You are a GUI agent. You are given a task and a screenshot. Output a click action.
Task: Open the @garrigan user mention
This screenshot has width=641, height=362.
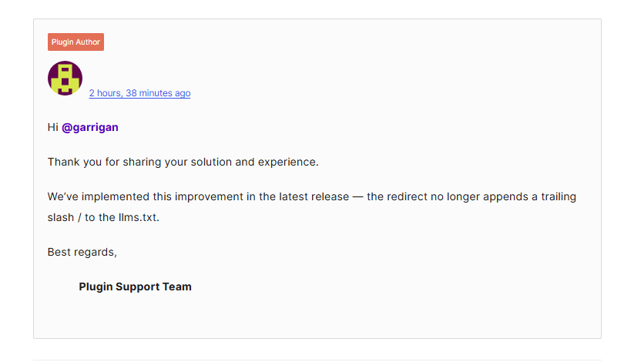coord(90,127)
